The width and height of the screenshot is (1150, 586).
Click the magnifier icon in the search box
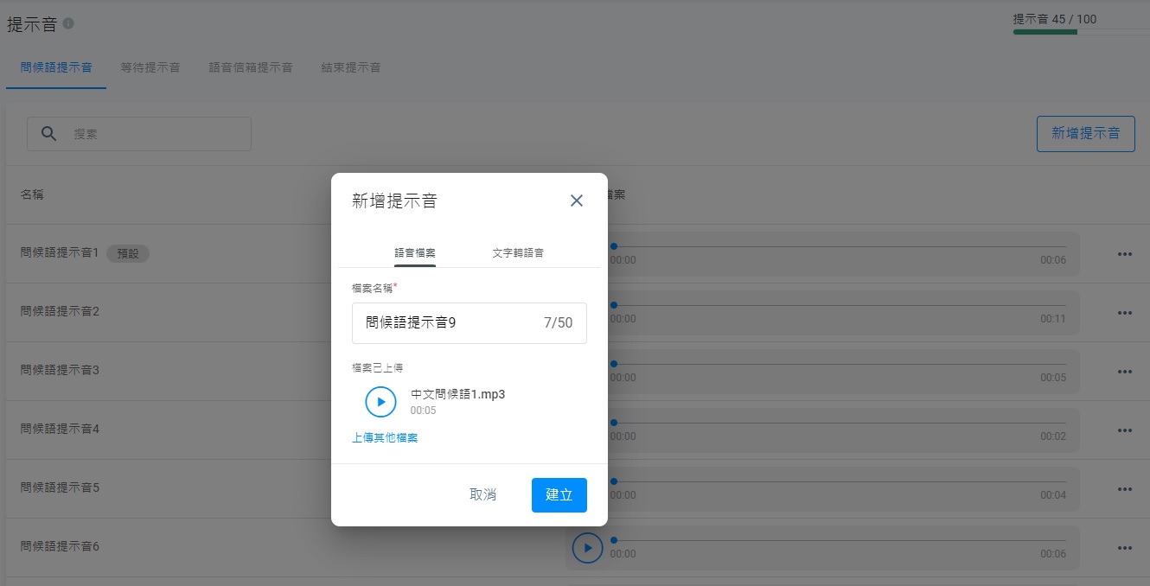tap(48, 133)
